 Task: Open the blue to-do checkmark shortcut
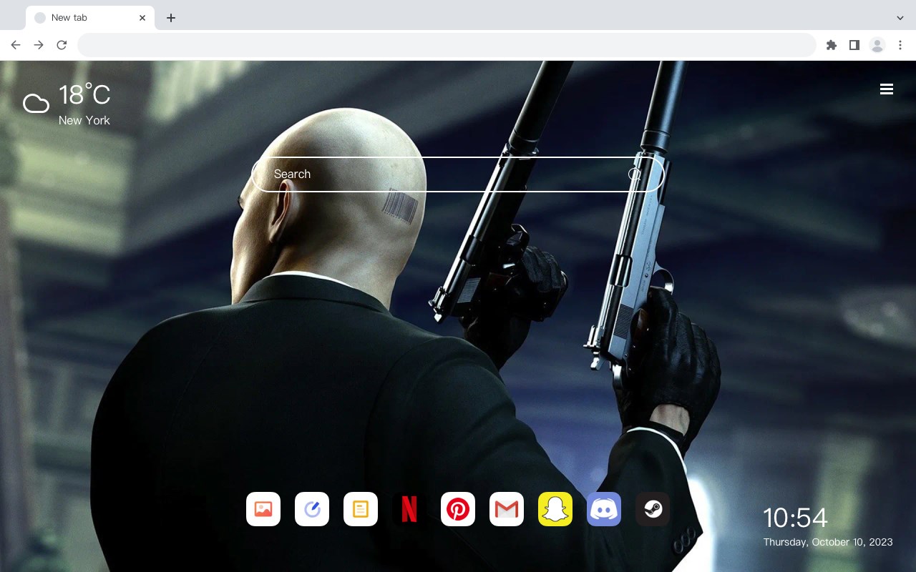312,509
